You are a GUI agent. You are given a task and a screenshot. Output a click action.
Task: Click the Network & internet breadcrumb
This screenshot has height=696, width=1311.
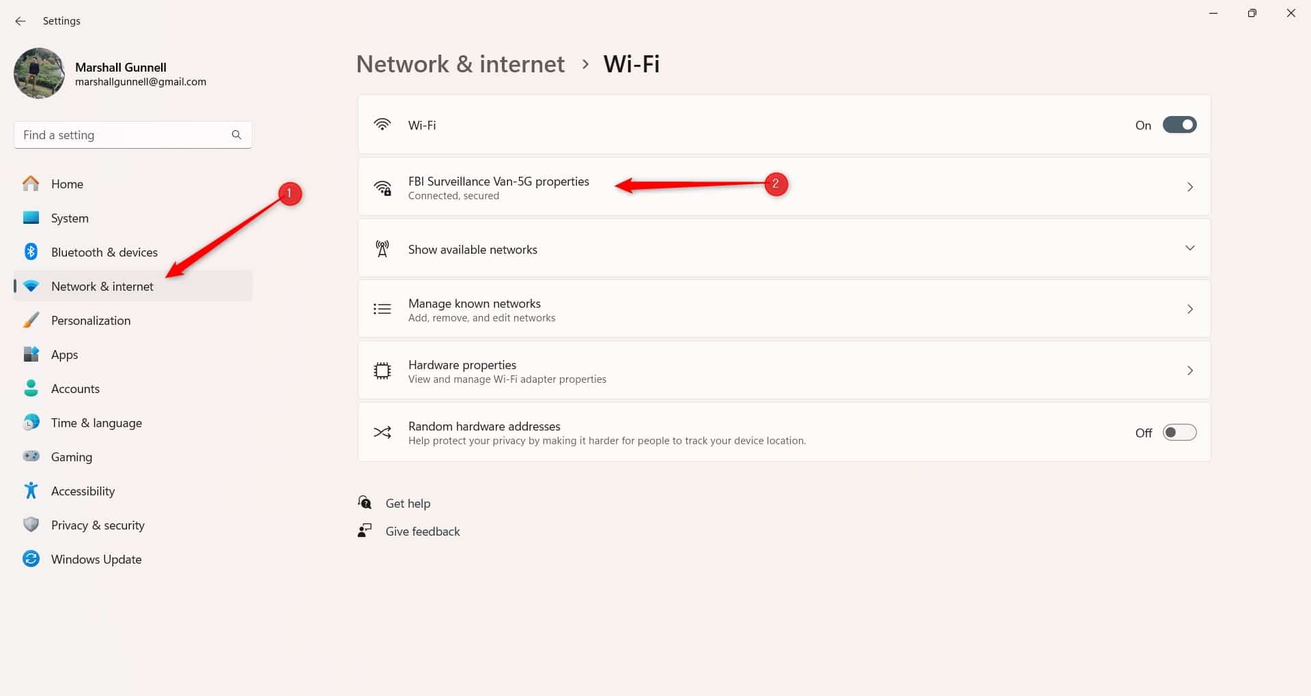[460, 64]
